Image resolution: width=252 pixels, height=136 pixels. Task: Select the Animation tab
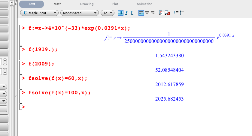click(x=144, y=4)
